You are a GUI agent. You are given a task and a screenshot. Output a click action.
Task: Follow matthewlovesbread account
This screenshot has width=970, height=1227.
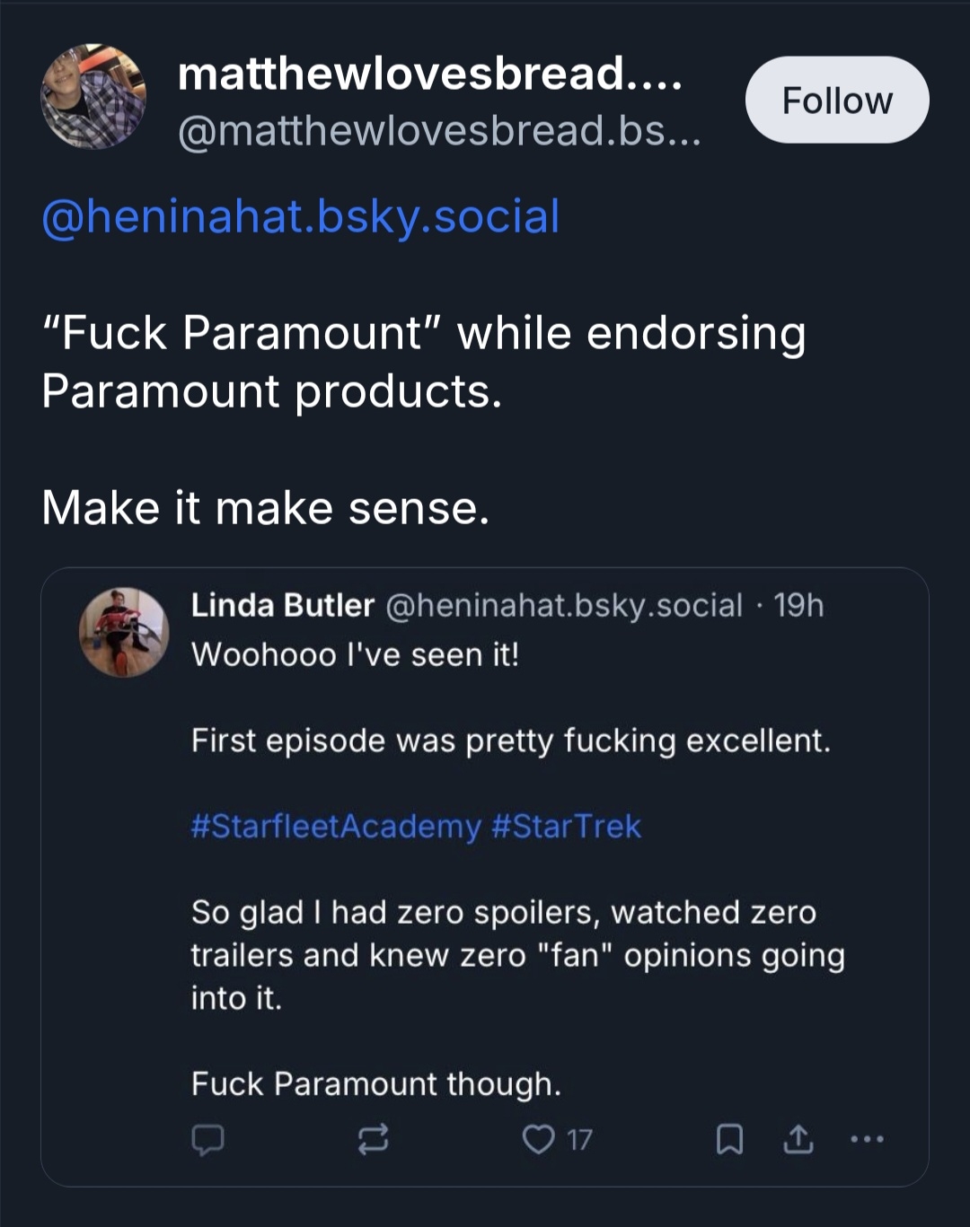[x=837, y=100]
